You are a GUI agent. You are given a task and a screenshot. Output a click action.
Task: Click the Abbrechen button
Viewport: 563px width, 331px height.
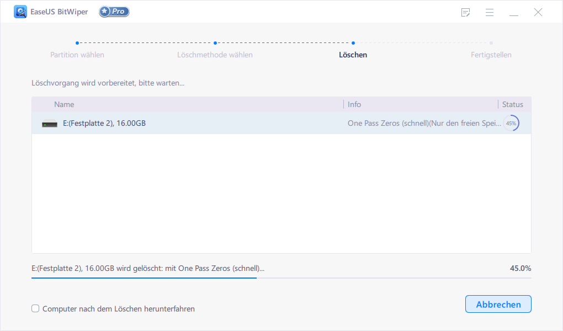click(x=498, y=304)
